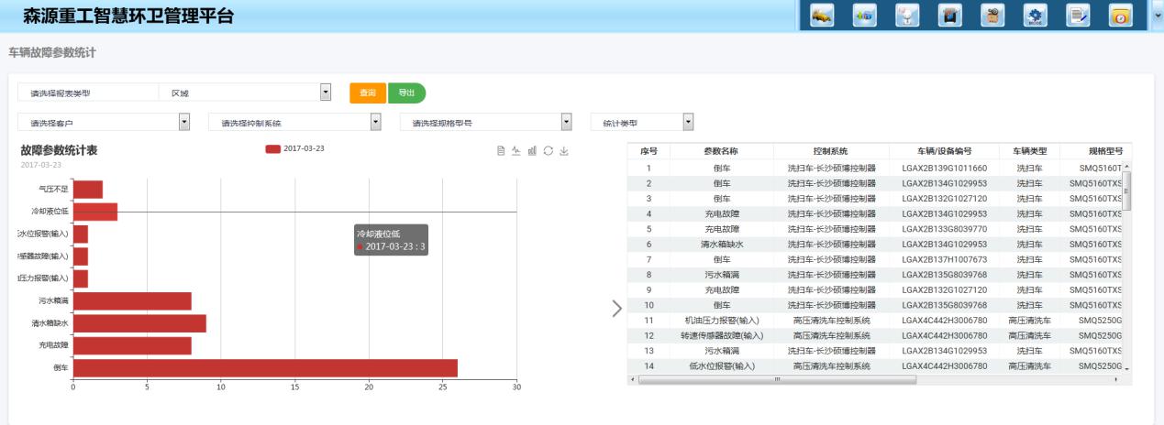This screenshot has width=1164, height=425.
Task: Show chart data view icon
Action: [501, 150]
